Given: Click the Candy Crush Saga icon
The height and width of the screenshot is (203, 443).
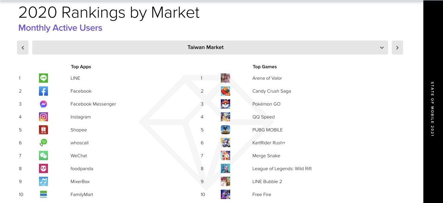Looking at the screenshot, I should (x=225, y=91).
